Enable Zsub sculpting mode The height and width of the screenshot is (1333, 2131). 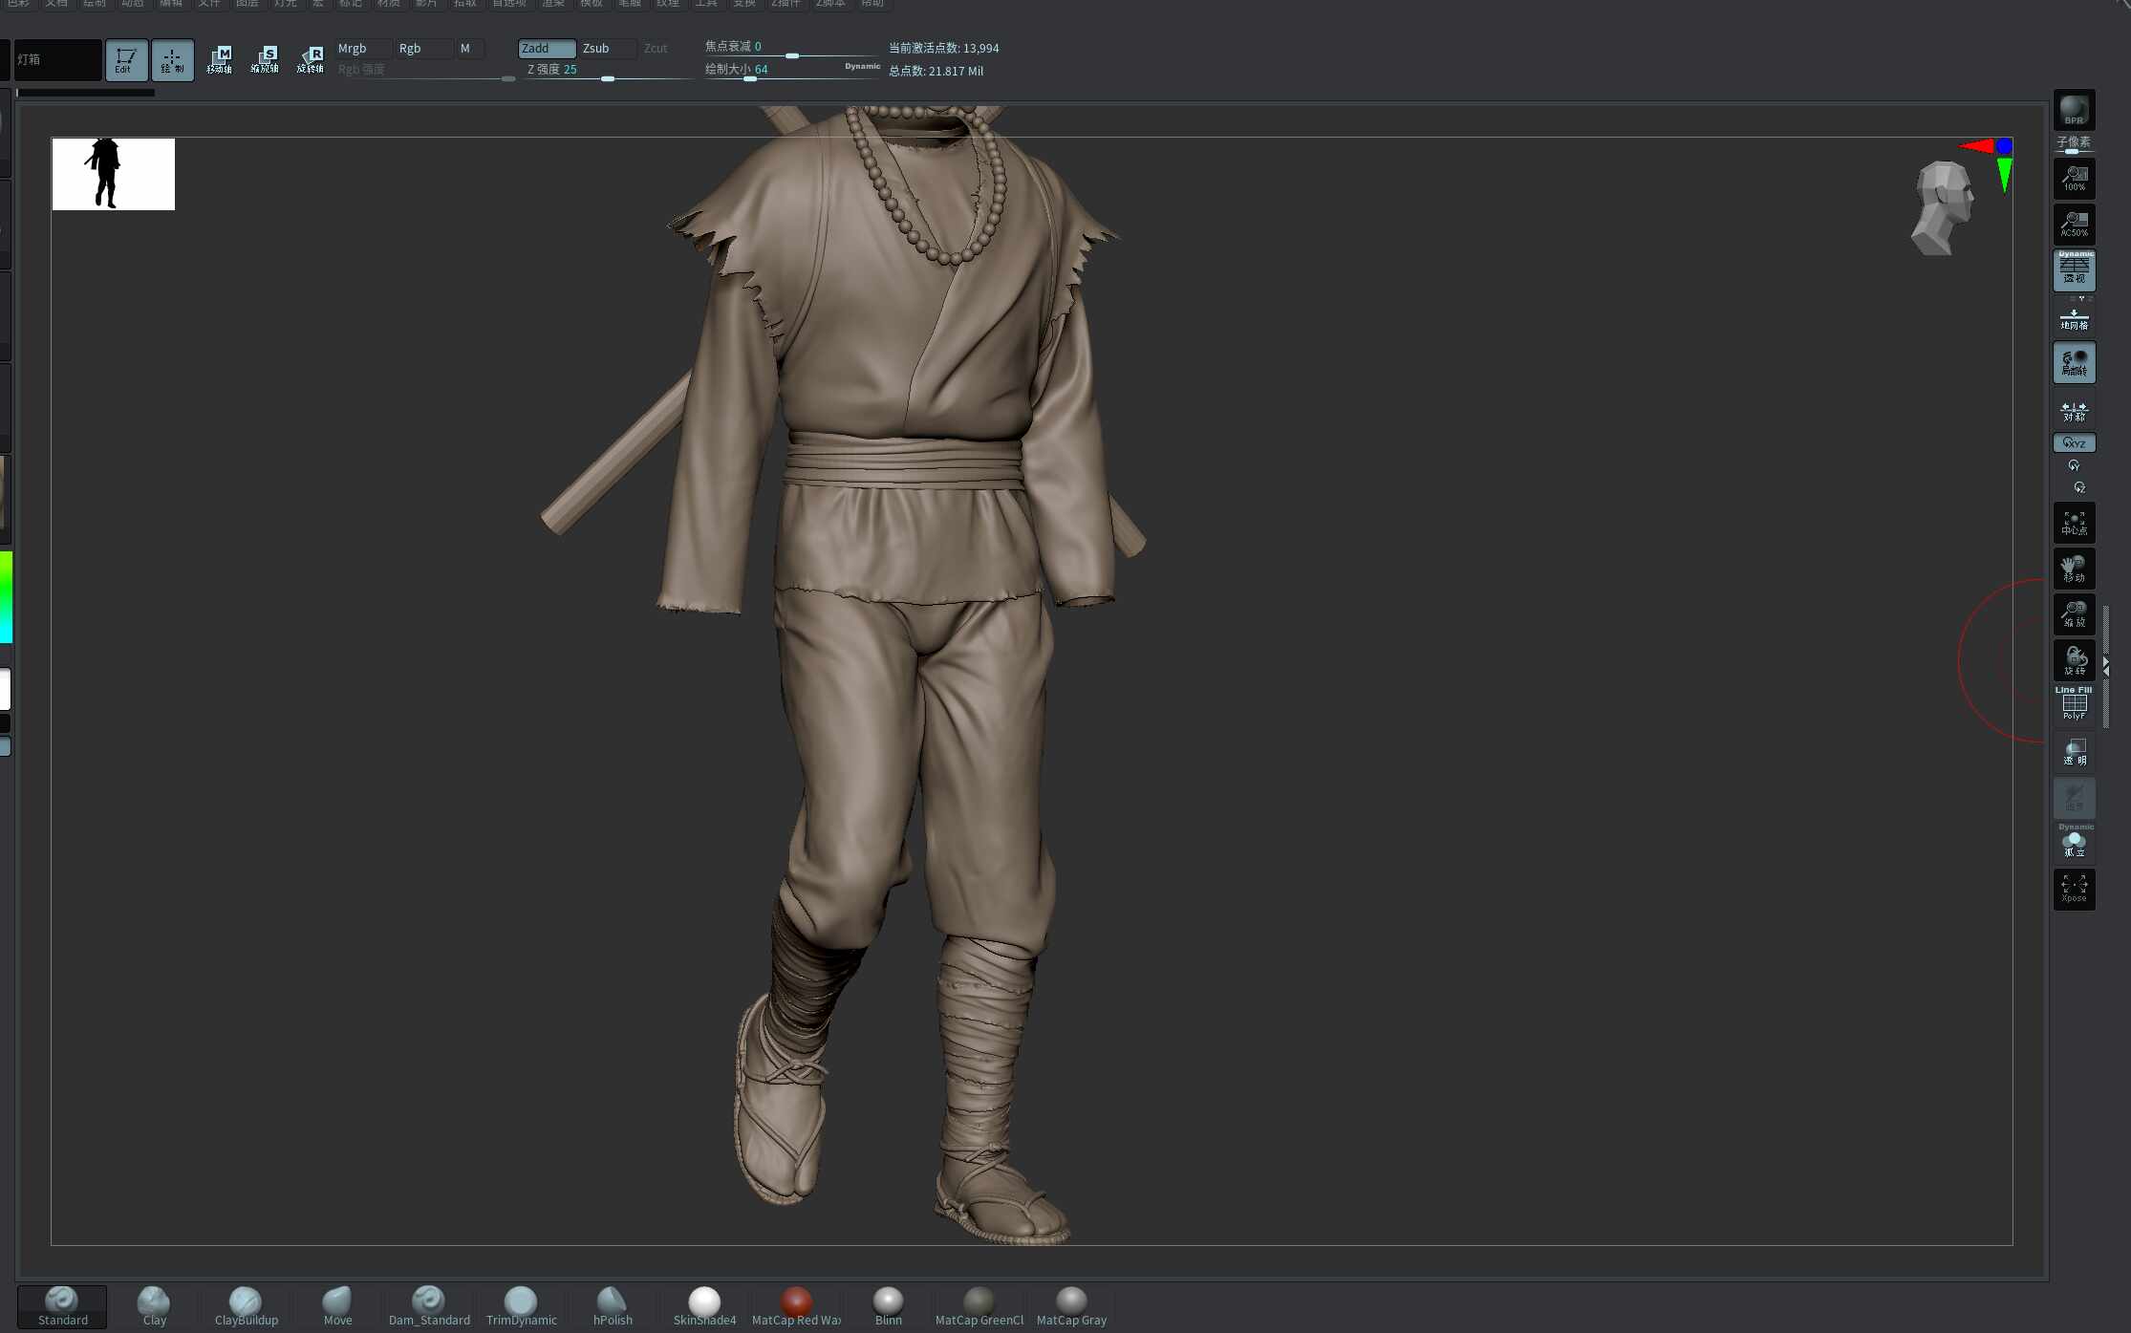tap(607, 48)
